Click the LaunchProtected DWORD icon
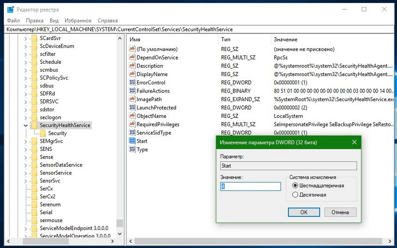 (x=132, y=108)
